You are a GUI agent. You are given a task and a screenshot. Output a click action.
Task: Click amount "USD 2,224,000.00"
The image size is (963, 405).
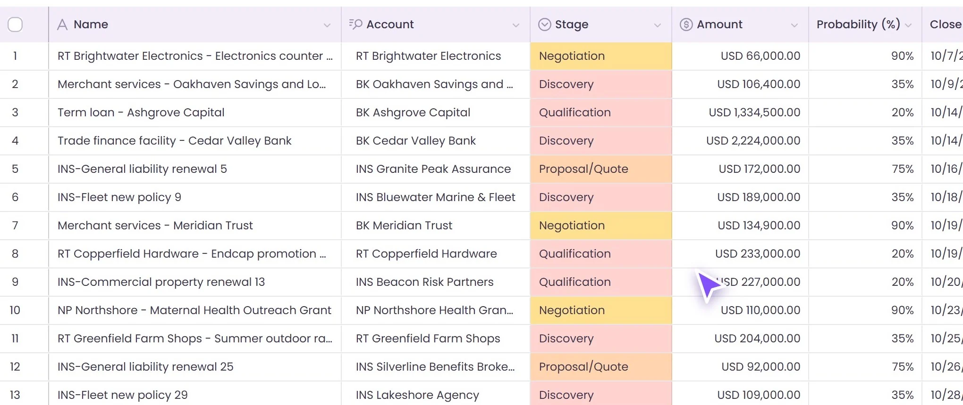pos(753,141)
